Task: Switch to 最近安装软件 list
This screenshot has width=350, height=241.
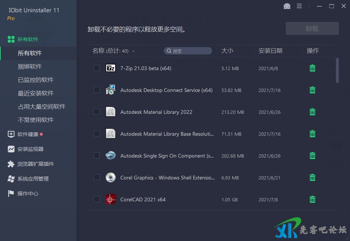Action: click(x=36, y=93)
